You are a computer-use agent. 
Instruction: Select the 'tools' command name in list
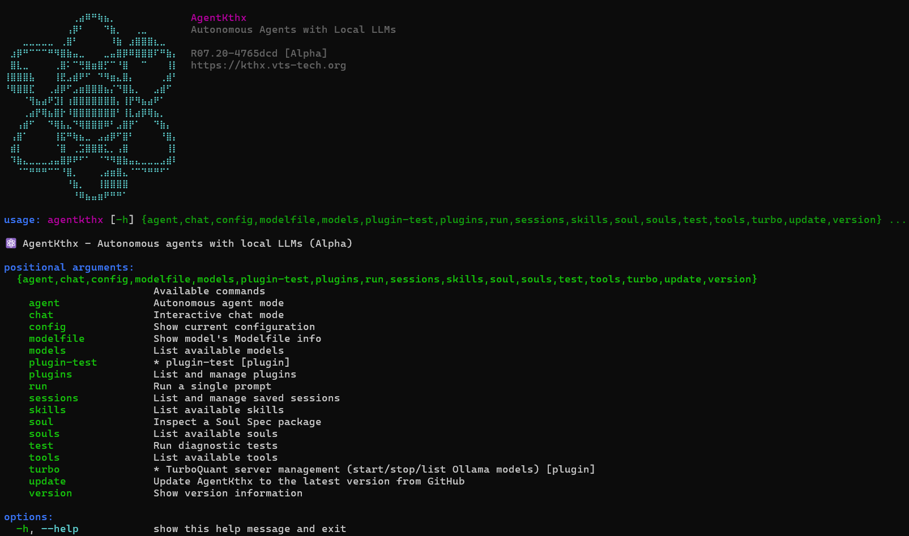(x=44, y=457)
